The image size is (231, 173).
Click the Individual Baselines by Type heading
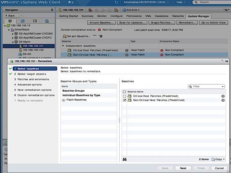tap(81, 95)
